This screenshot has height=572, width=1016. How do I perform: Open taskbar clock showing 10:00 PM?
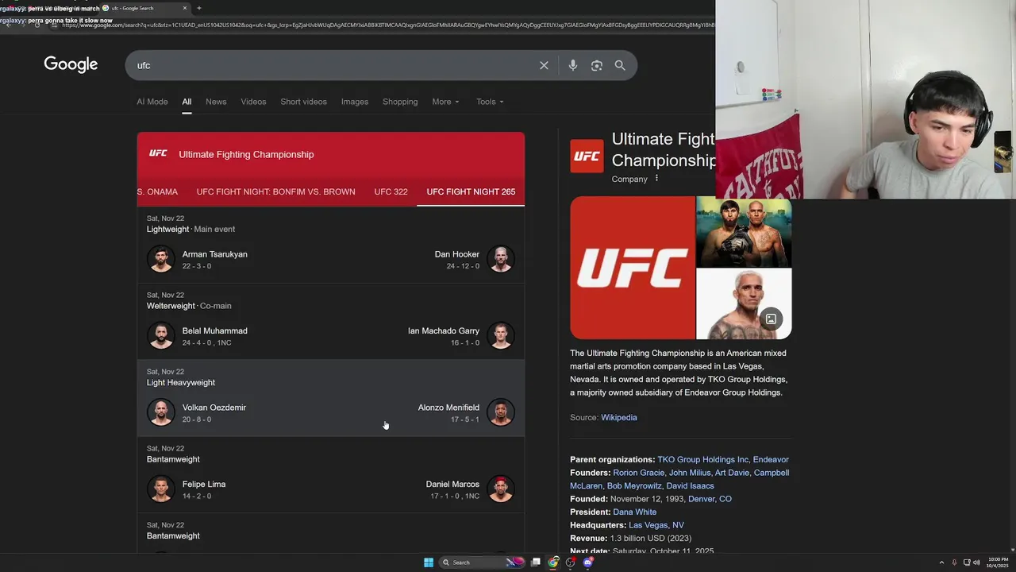click(x=998, y=562)
